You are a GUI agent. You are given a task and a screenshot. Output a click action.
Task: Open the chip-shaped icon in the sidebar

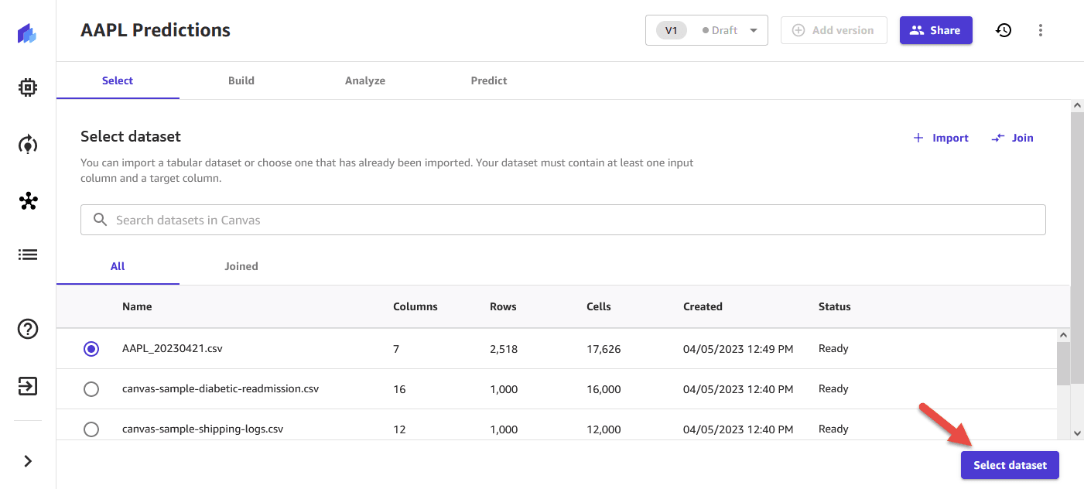click(x=28, y=88)
